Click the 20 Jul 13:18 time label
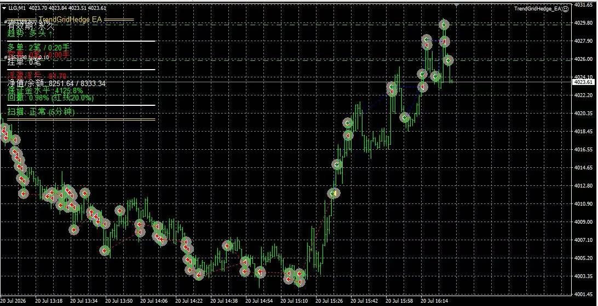This screenshot has width=598, height=306. pos(49,301)
